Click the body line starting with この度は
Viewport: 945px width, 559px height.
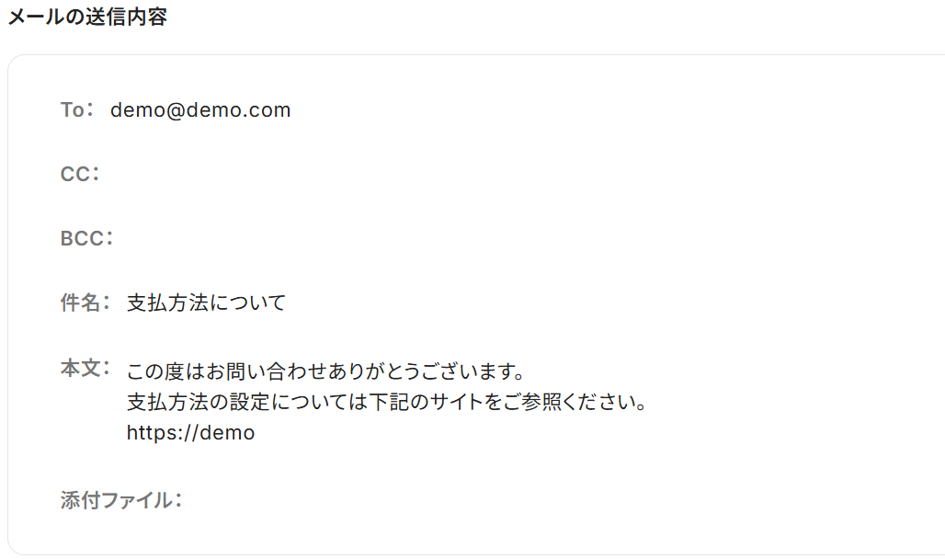pos(325,372)
